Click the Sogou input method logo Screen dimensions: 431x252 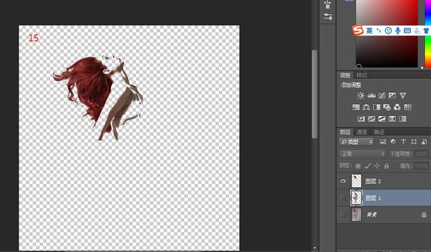pyautogui.click(x=358, y=30)
